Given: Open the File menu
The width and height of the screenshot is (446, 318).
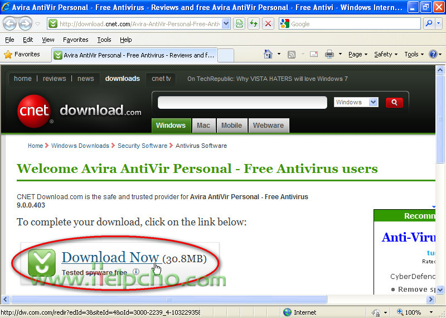Looking at the screenshot, I should pos(9,40).
